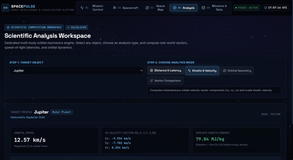Click the SpacePulse broadcast logo icon
Image resolution: width=293 pixels, height=160 pixels.
point(5,8)
